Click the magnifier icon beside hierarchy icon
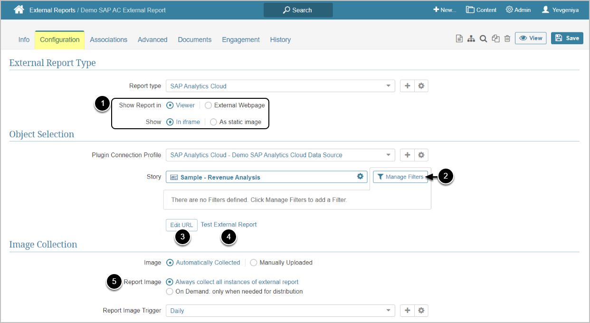Image resolution: width=590 pixels, height=323 pixels. point(483,39)
